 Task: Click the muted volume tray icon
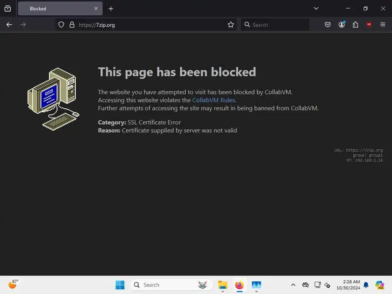(327, 285)
